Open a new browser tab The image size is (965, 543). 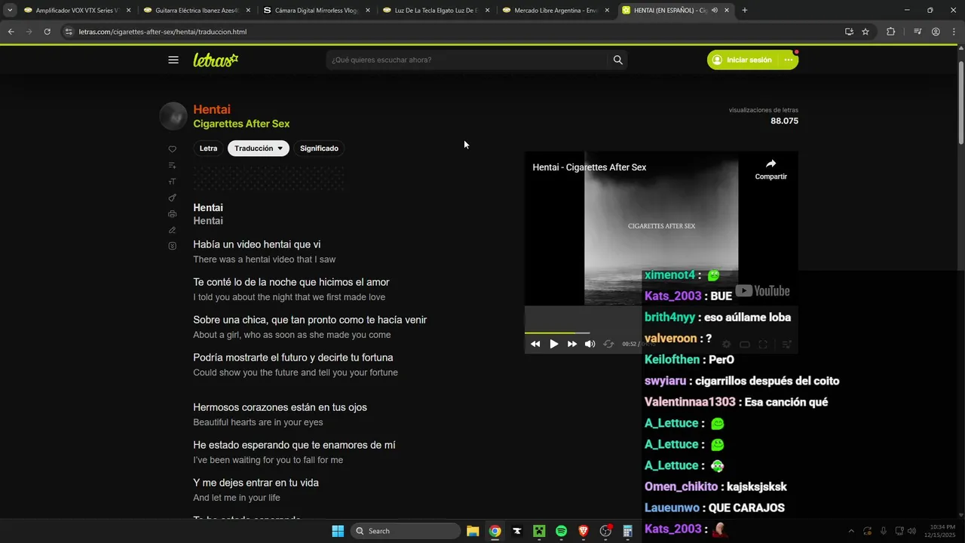pyautogui.click(x=745, y=11)
